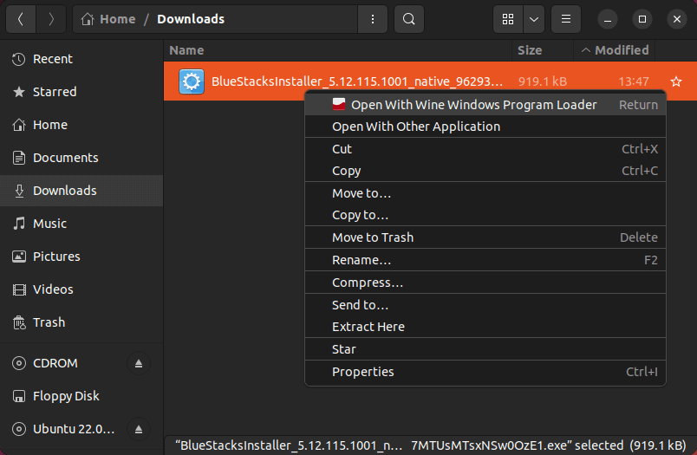Select Star in context menu
Viewport: 697px width, 455px height.
tap(485, 349)
